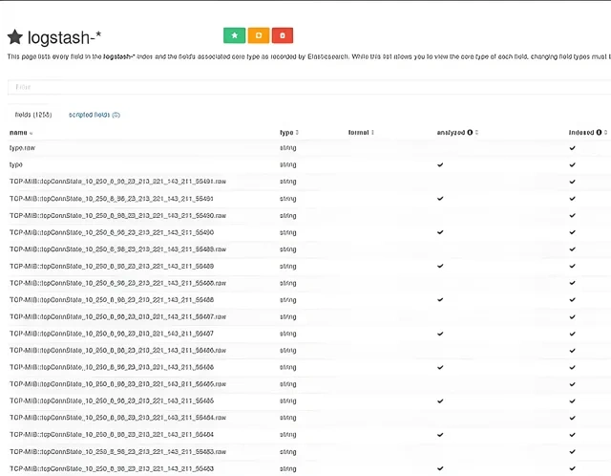The image size is (611, 476).
Task: Select tcpConnState field ending 56489.raw
Action: pyautogui.click(x=117, y=249)
